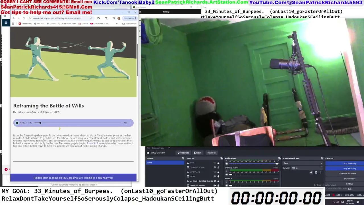Go back in Chrome browser
Viewport: 364px width, 205px height.
(x=13, y=18)
